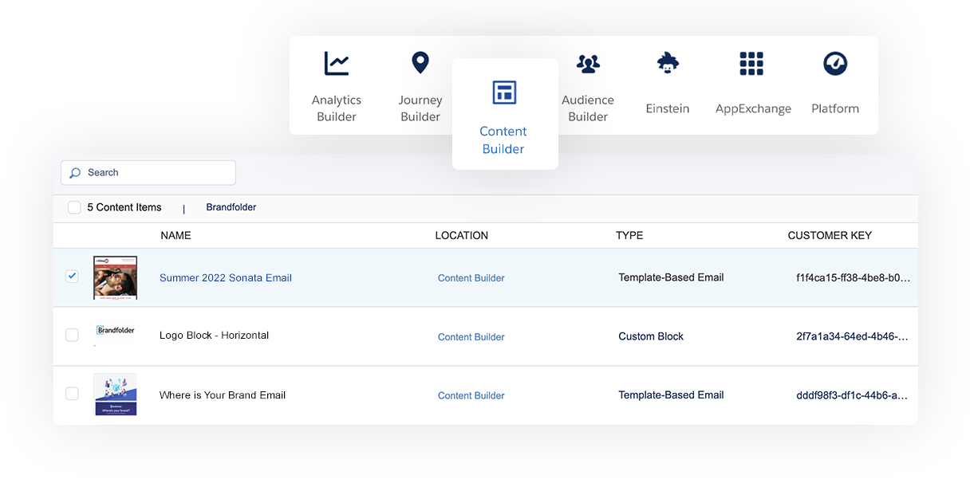970x479 pixels.
Task: Select the Einstein menu label
Action: [x=668, y=108]
